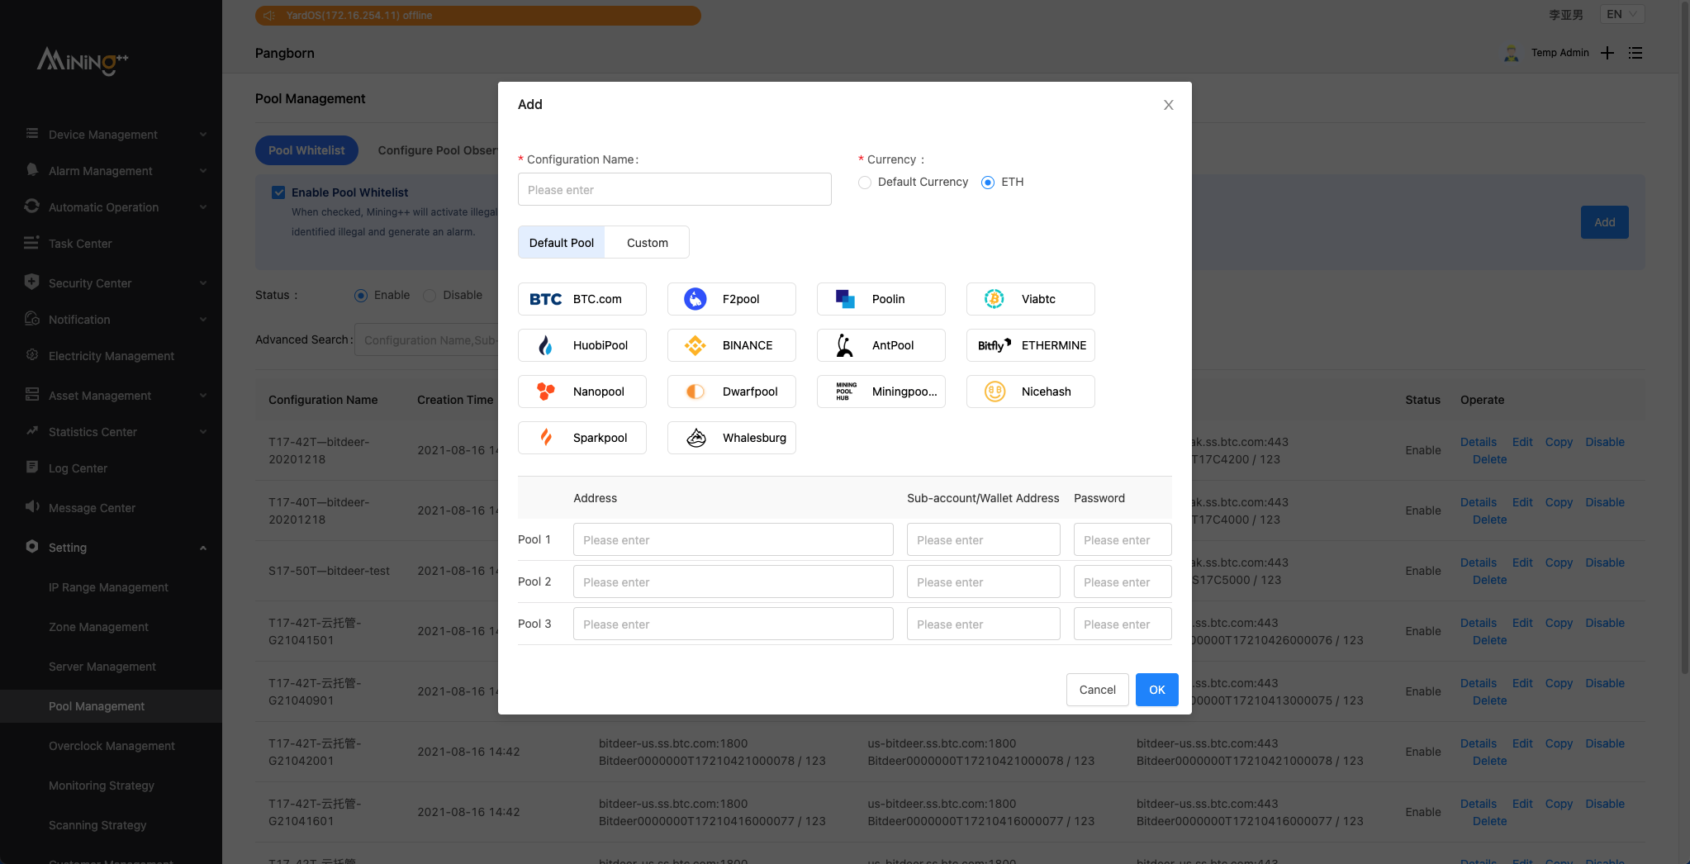Click the Alarm Management bell icon
Viewport: 1690px width, 864px height.
click(32, 170)
